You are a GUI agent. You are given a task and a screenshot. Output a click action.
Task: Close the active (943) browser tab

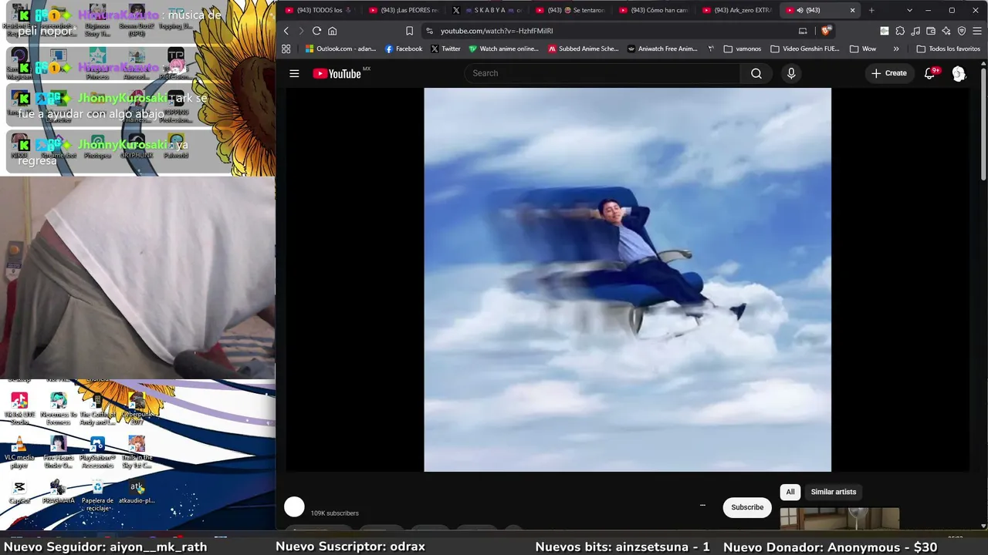coord(852,10)
